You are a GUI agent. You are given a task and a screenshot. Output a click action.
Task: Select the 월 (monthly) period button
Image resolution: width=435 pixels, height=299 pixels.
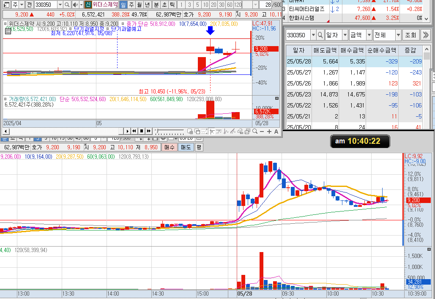coord(140,5)
